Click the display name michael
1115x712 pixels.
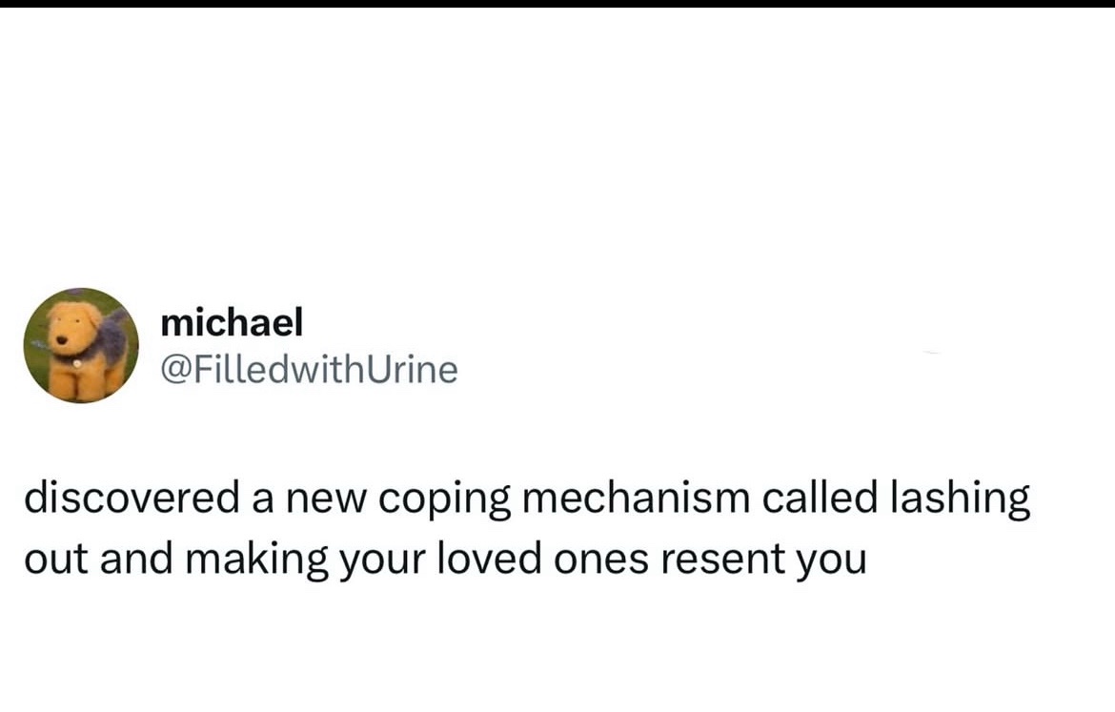tap(232, 323)
